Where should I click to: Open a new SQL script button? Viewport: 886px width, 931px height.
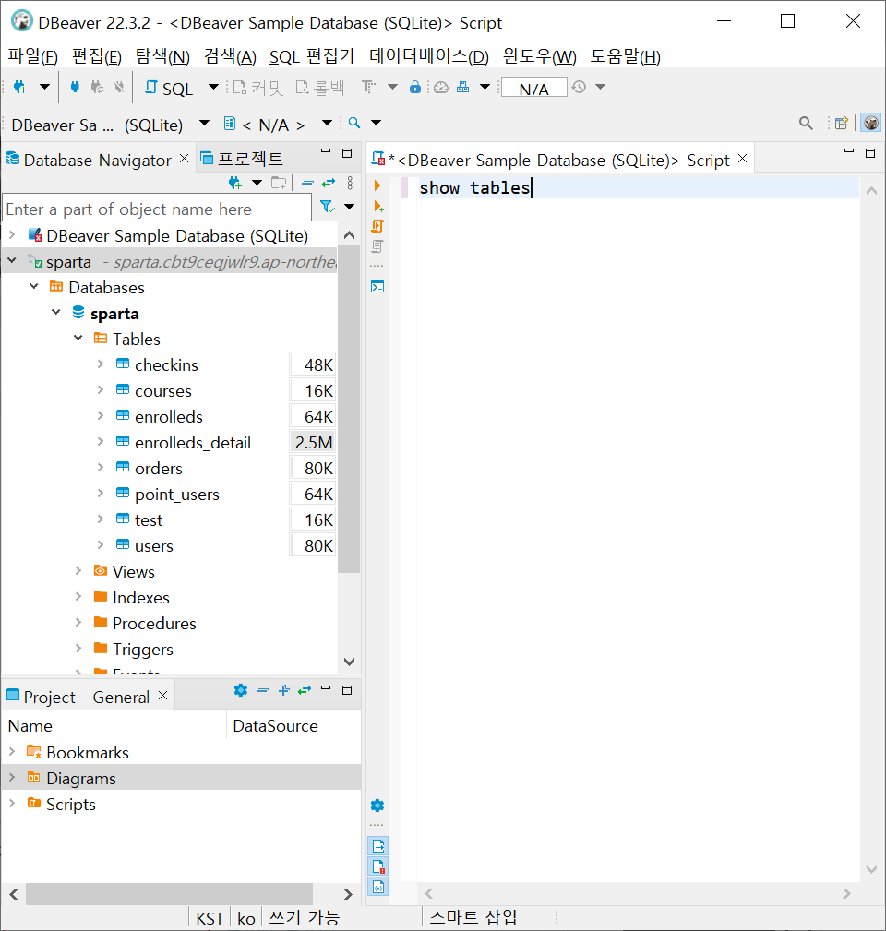pos(169,88)
